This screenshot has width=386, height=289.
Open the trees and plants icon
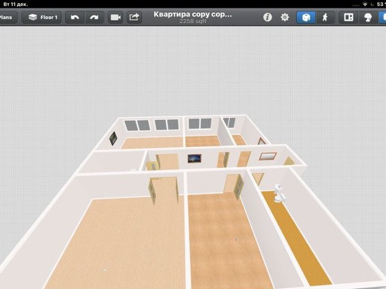coord(368,17)
